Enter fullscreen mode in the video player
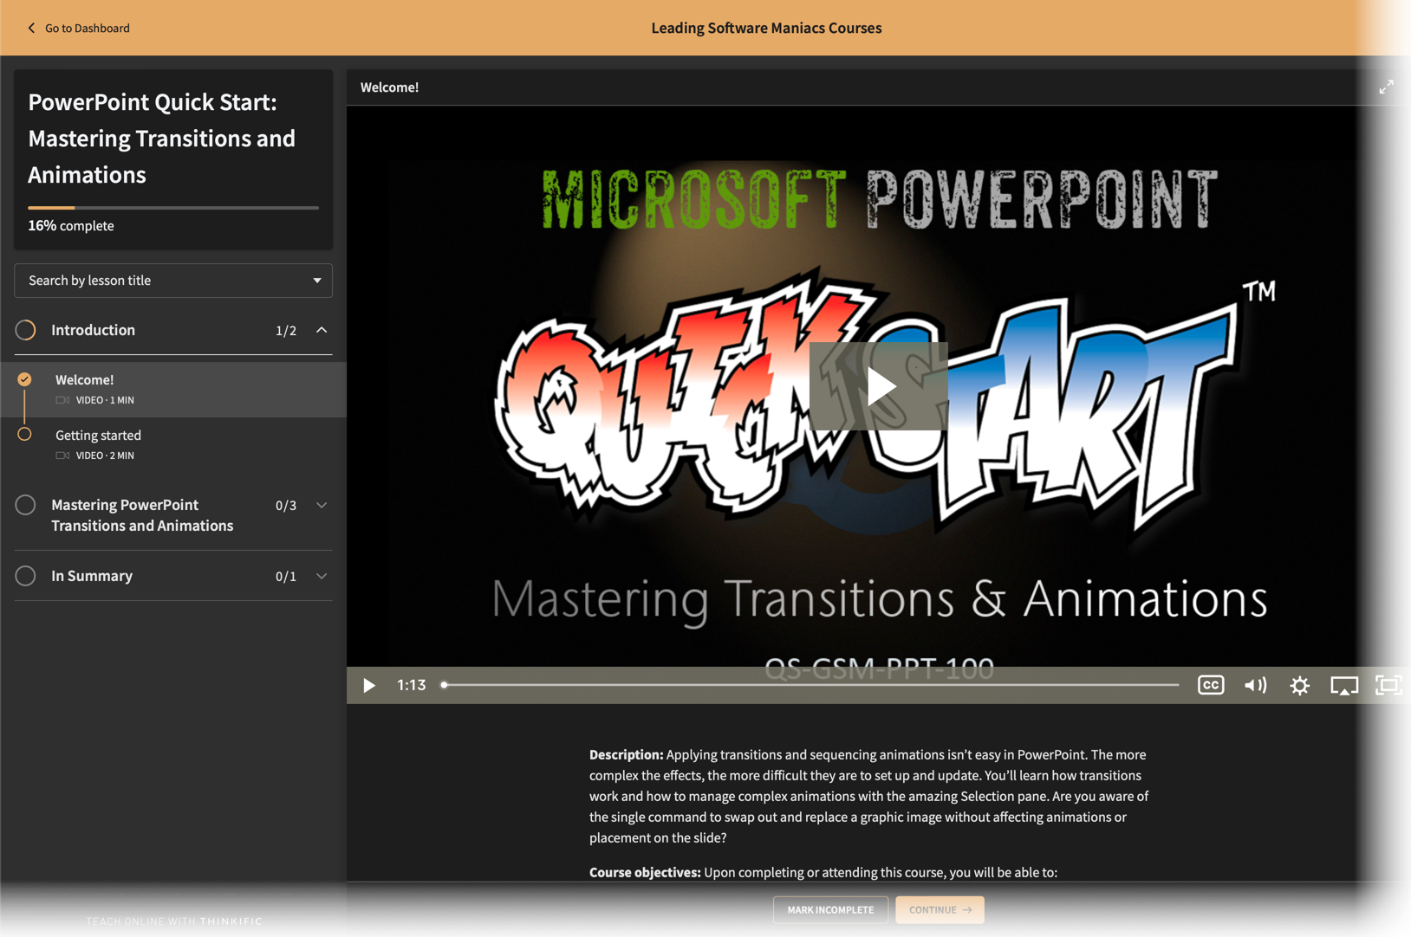 1388,685
